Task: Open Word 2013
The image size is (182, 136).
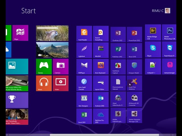Action: (x=135, y=51)
